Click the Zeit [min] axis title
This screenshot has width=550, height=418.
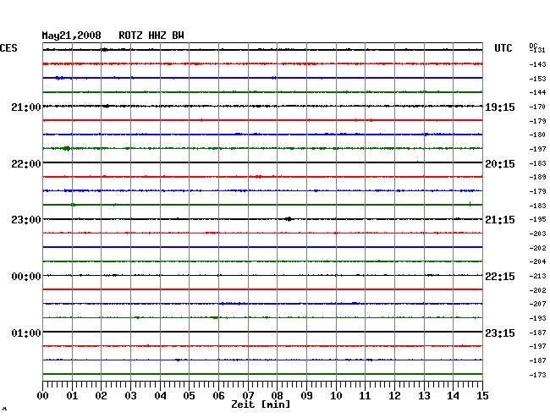pyautogui.click(x=261, y=404)
